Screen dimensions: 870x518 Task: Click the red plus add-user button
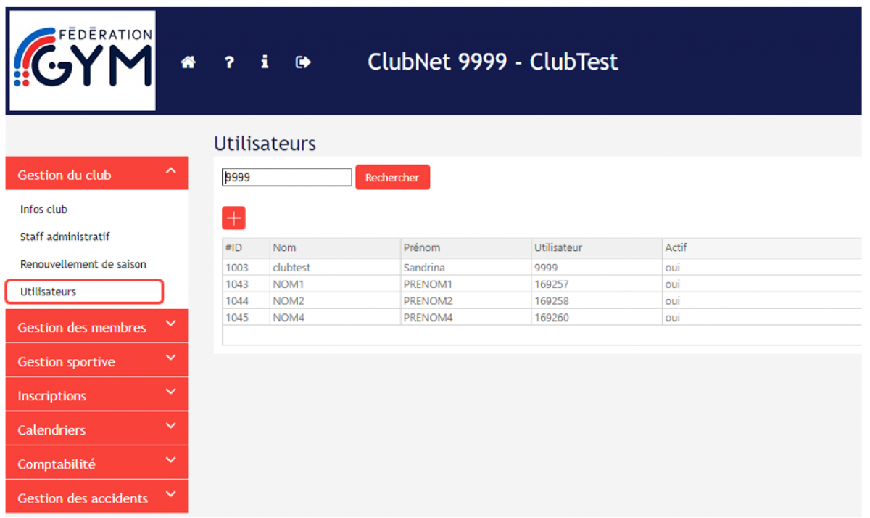coord(233,218)
